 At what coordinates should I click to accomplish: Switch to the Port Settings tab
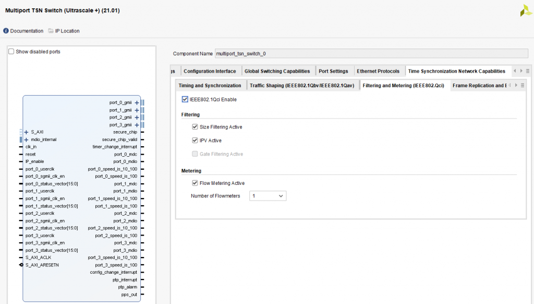[333, 71]
